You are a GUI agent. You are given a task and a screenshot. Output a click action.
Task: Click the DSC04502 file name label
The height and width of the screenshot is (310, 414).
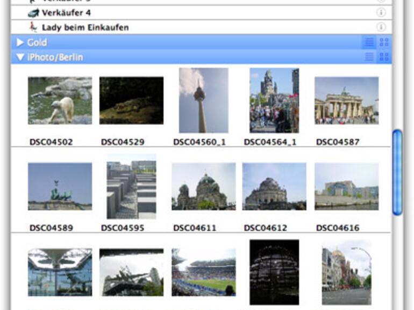(51, 142)
